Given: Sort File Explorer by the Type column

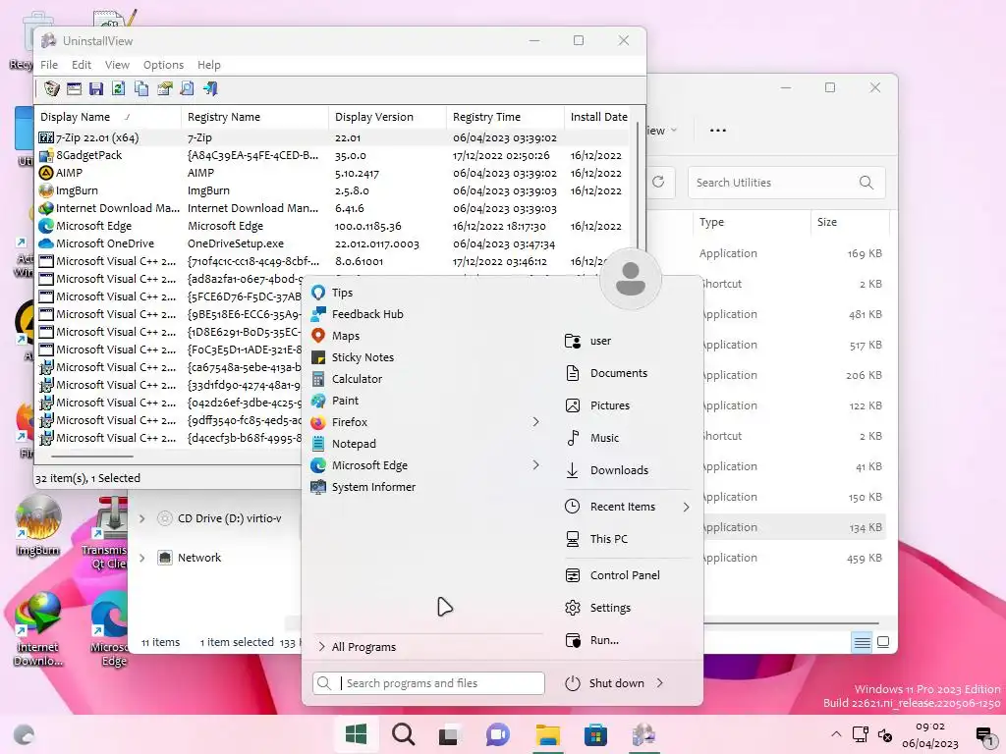Looking at the screenshot, I should coord(752,222).
